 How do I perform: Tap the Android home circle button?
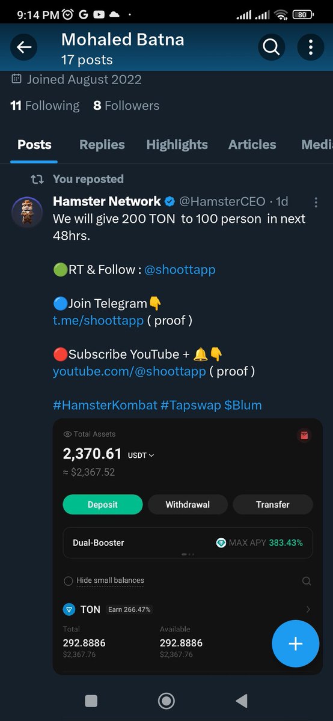[166, 701]
